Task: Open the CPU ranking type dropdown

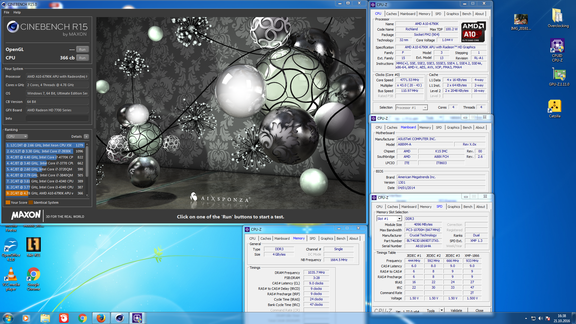Action: pyautogui.click(x=17, y=136)
